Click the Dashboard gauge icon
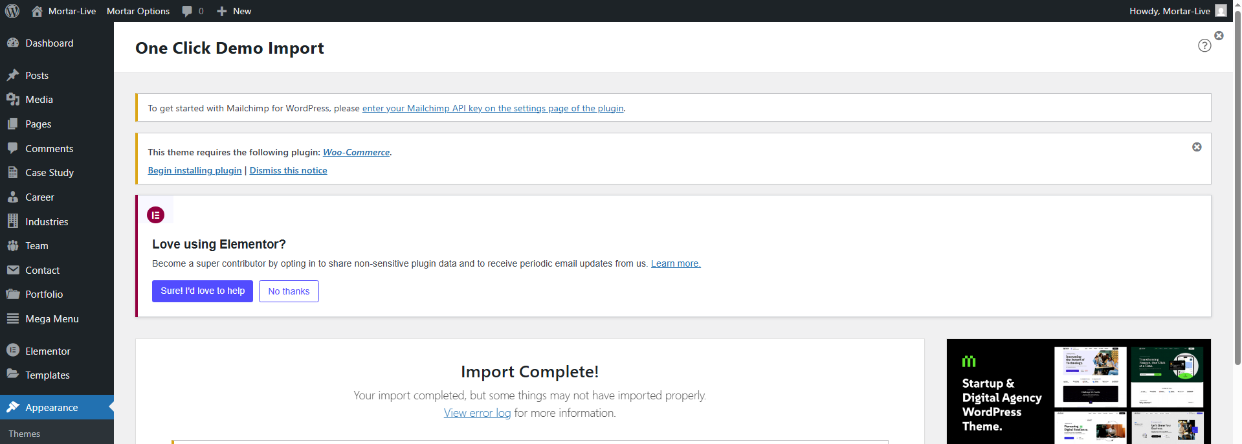The image size is (1242, 444). (x=13, y=43)
